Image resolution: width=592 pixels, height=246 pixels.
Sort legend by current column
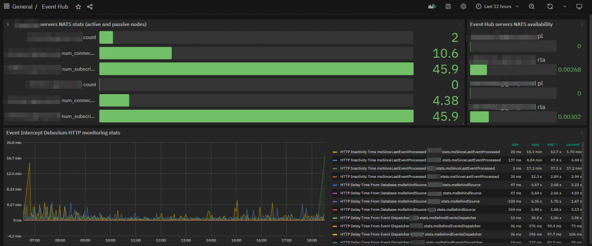pyautogui.click(x=573, y=144)
